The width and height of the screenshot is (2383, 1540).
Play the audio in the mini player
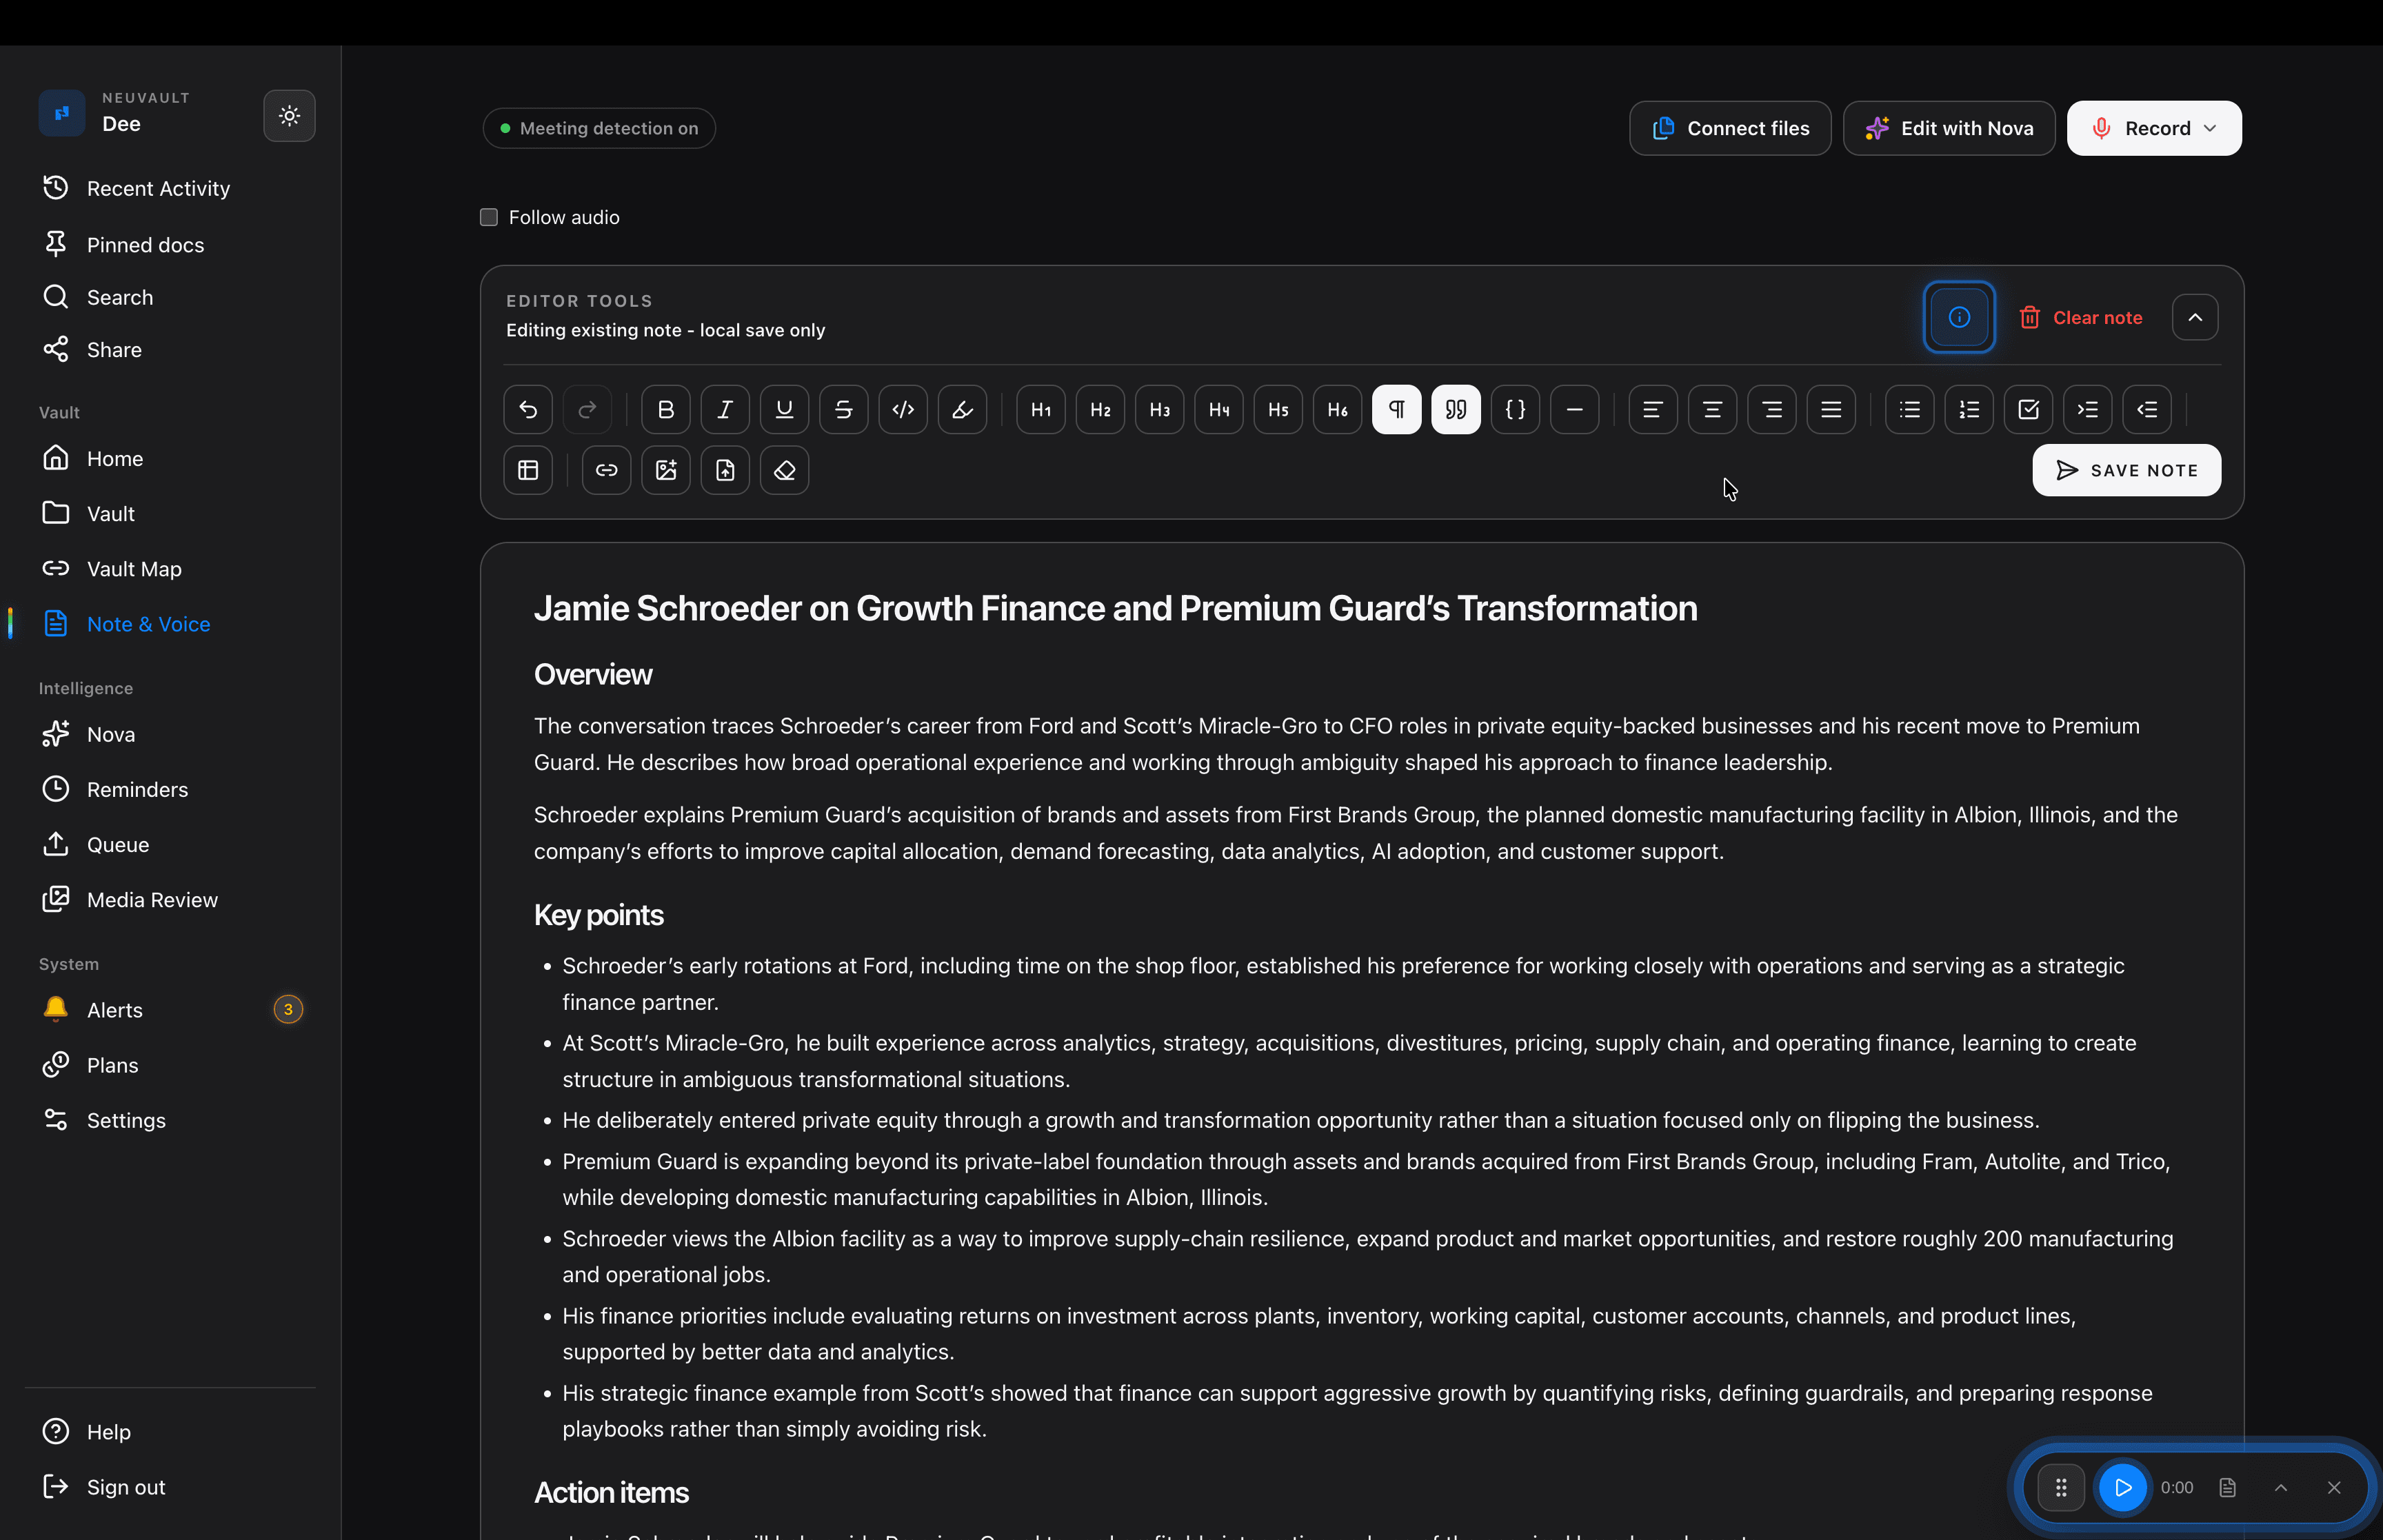[x=2122, y=1487]
